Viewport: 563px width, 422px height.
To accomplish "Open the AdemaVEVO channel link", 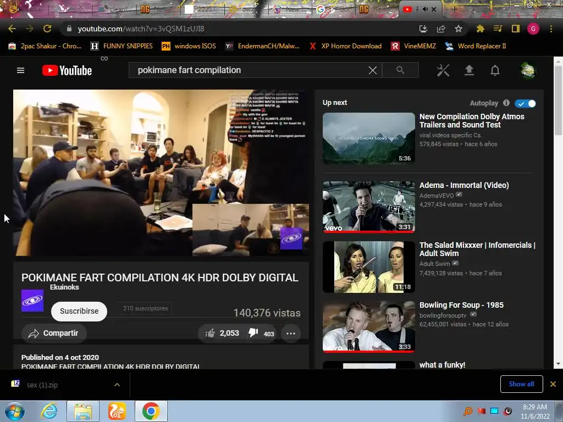I will (x=437, y=196).
